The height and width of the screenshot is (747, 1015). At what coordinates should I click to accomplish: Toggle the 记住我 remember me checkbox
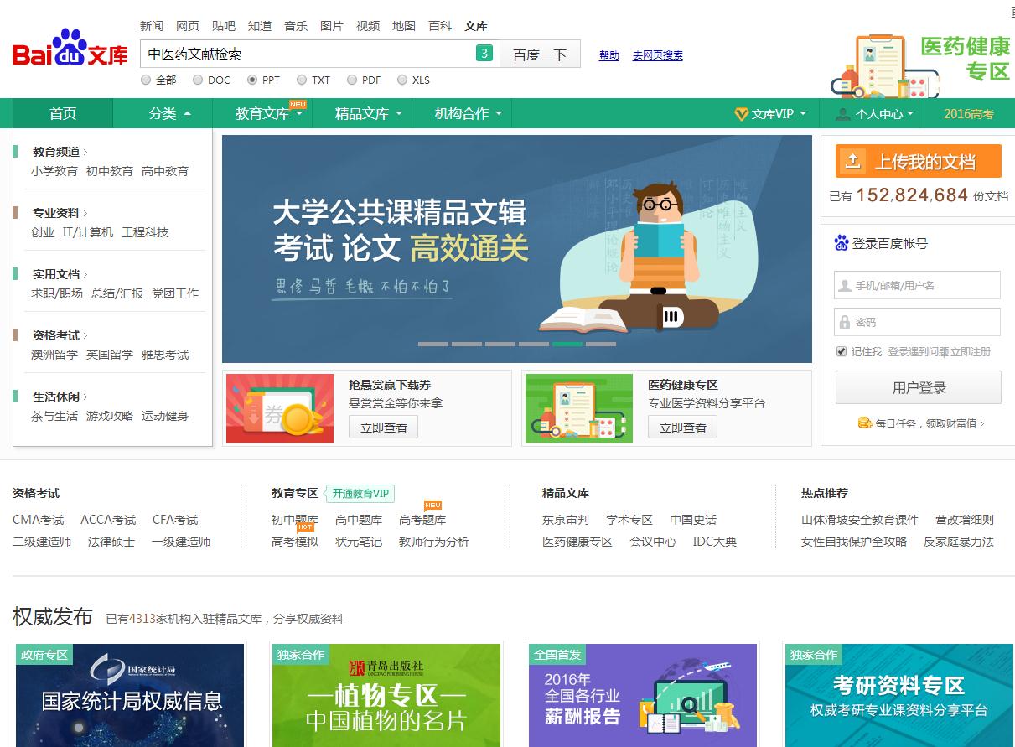[x=842, y=351]
